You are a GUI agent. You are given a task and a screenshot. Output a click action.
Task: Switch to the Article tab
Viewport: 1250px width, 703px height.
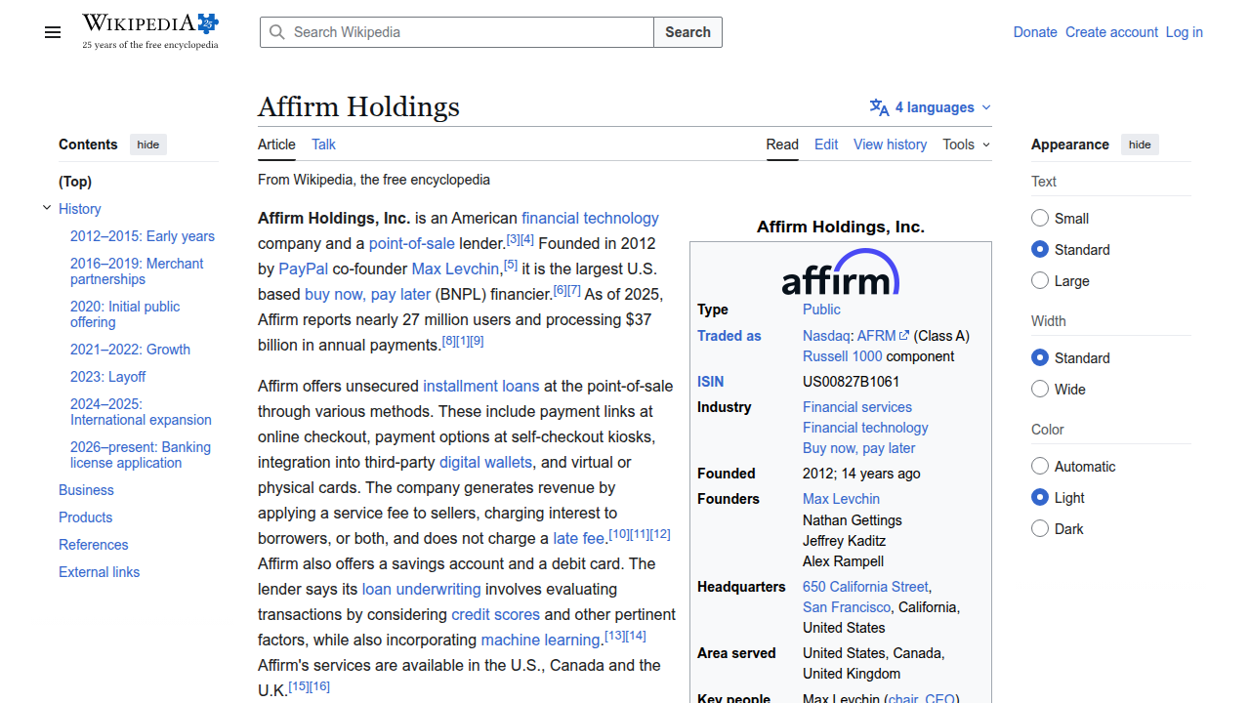tap(276, 145)
